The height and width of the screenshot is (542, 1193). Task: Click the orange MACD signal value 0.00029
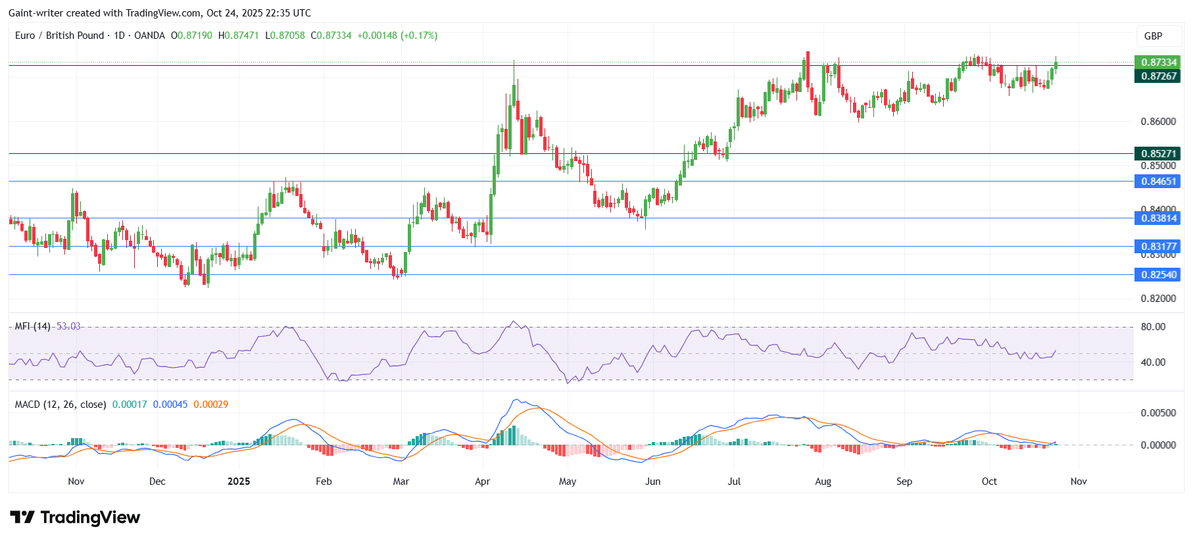[x=210, y=405]
